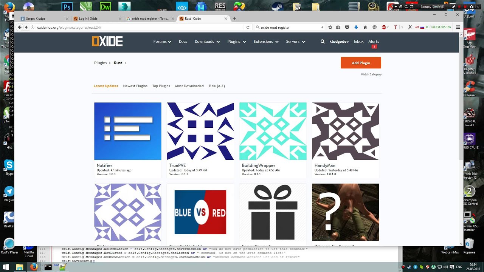Go back with the browser back arrow
Screen dimensions: 484x272
pyautogui.click(x=20, y=27)
